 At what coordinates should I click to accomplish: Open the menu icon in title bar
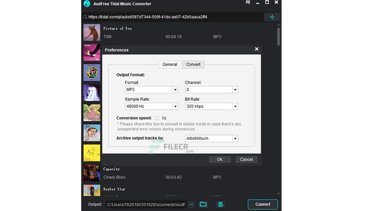coord(248,2)
